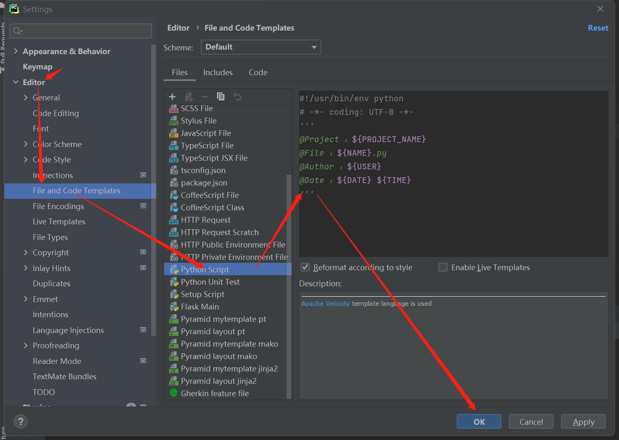
Task: Switch to the Code tab
Action: [258, 72]
